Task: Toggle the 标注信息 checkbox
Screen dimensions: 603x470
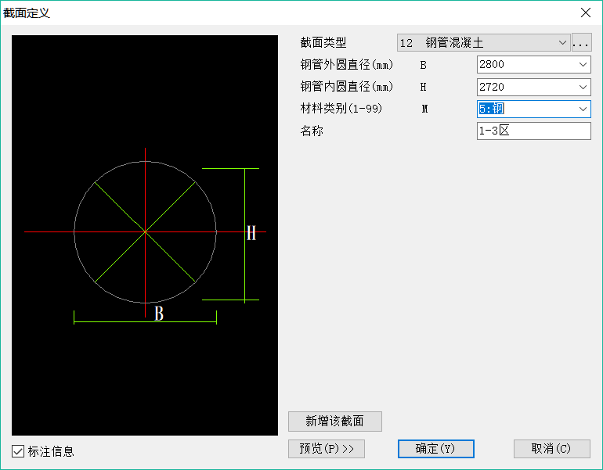Action: click(x=18, y=451)
